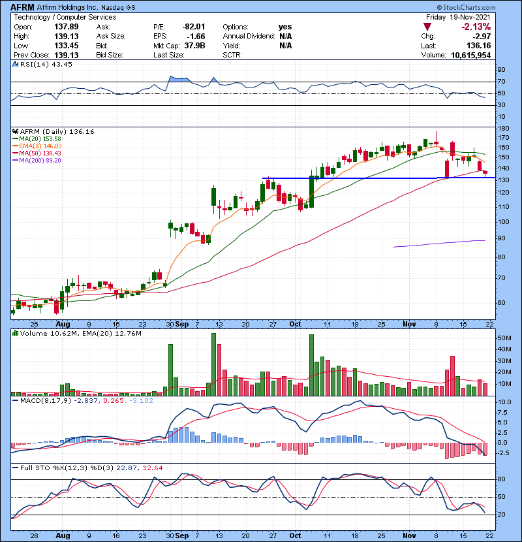Click the purple MA(200) line on price chart

tap(439, 244)
